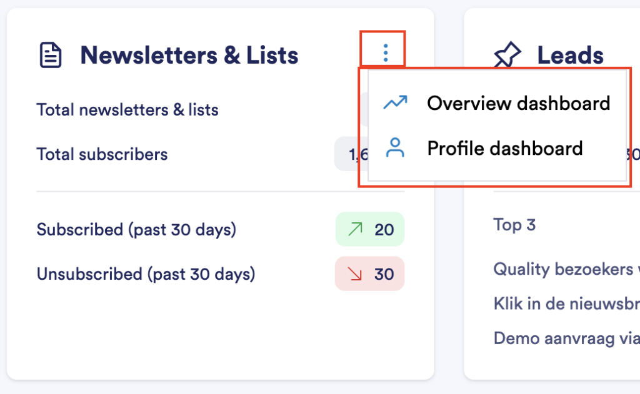Screen dimensions: 640x394
Task: Open the Demo aanvraag lead entry
Action: click(x=566, y=338)
